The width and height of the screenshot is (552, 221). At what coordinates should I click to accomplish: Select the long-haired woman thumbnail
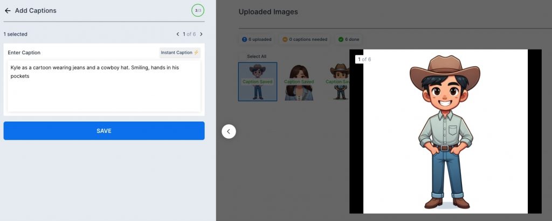point(299,82)
